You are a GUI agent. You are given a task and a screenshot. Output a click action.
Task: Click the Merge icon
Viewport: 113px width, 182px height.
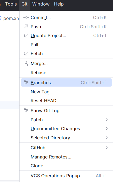tap(26, 63)
